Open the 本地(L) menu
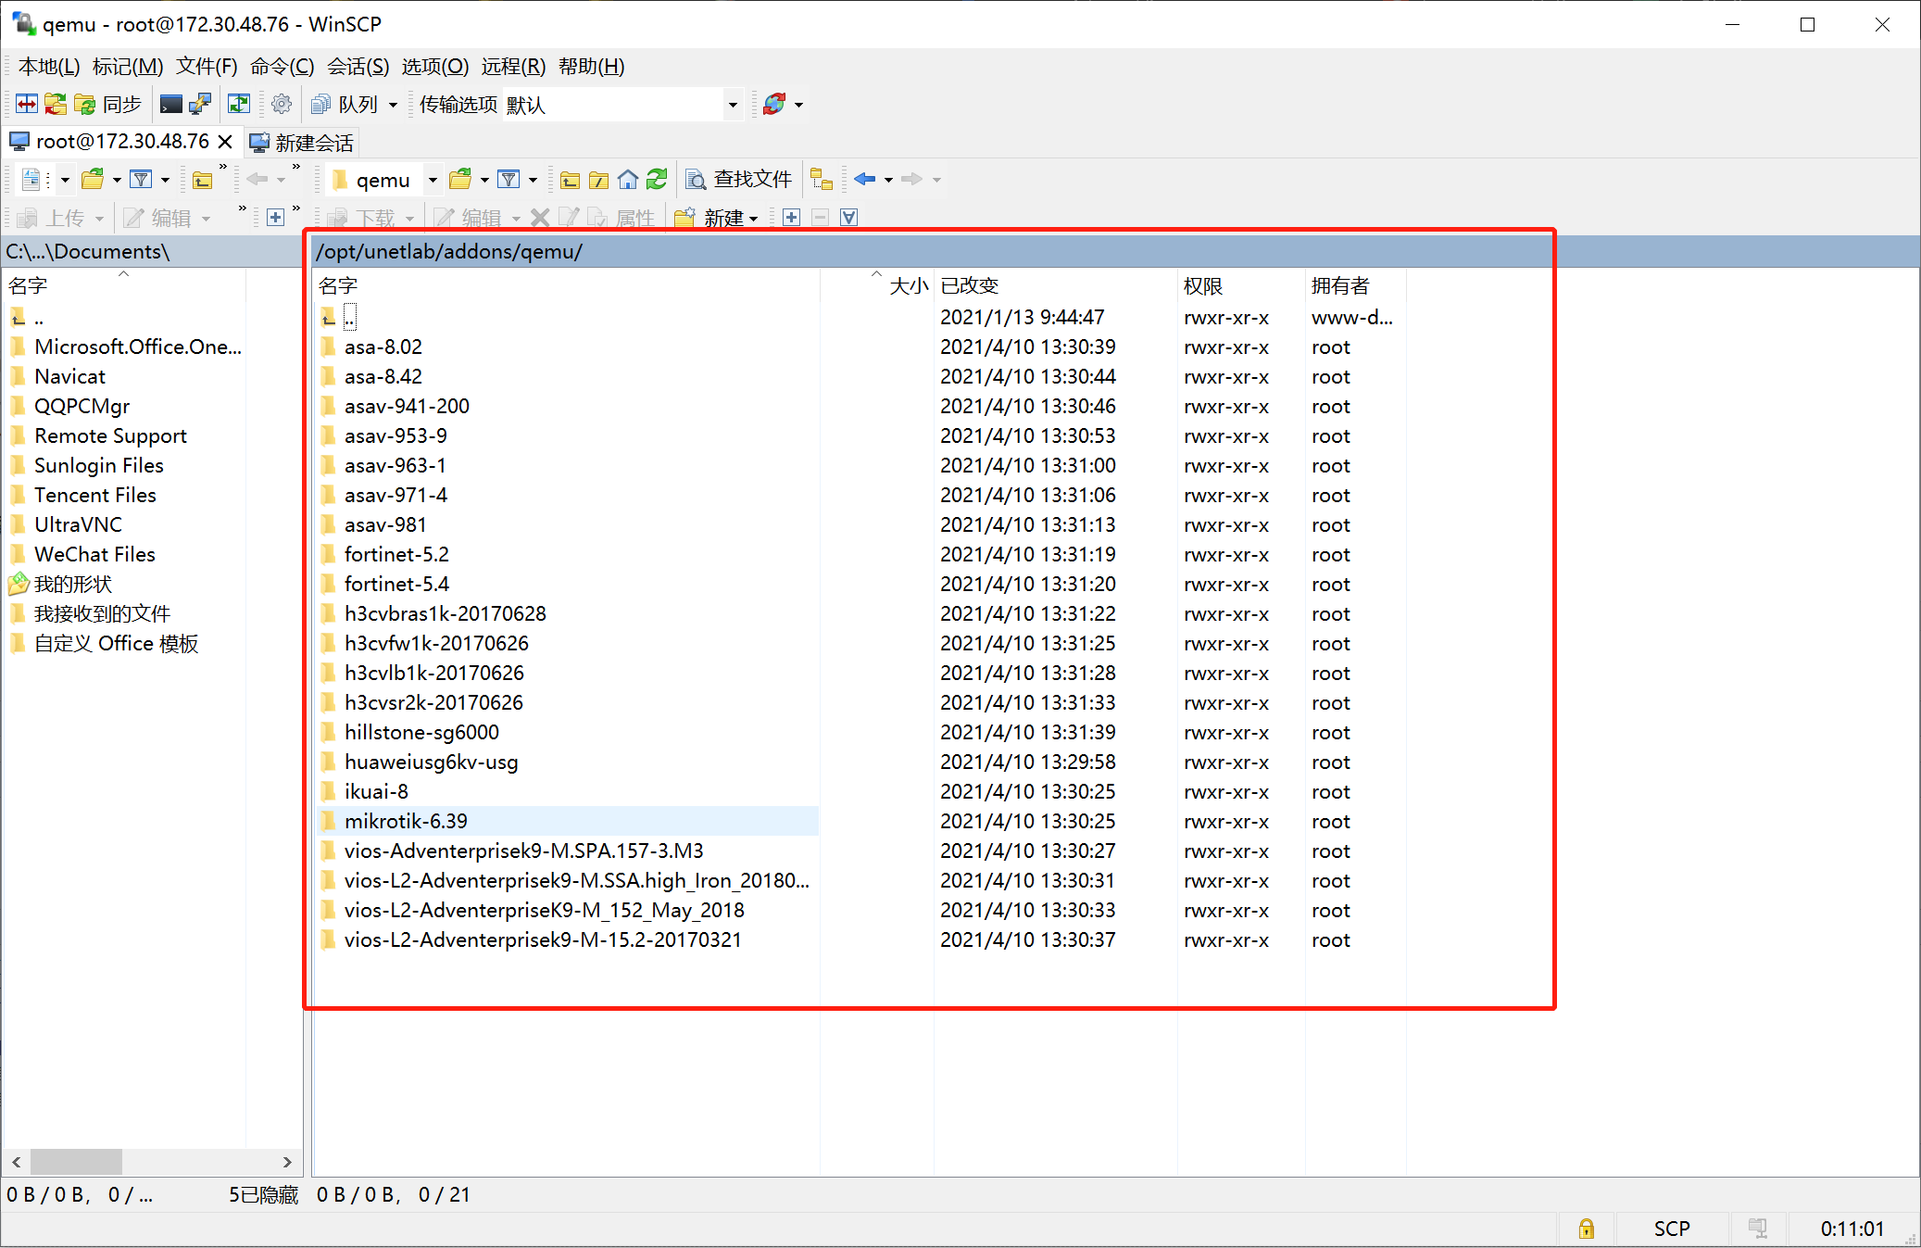This screenshot has width=1921, height=1248. [49, 67]
